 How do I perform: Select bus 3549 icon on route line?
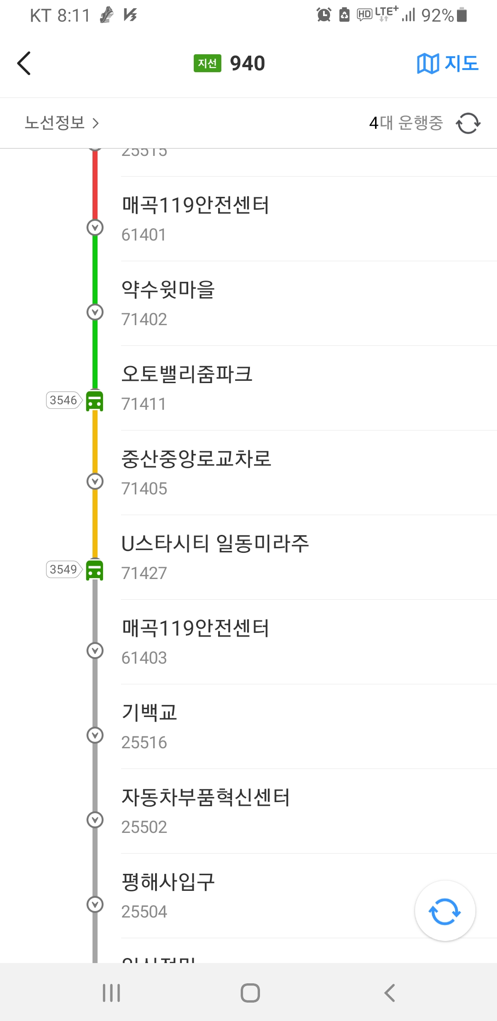point(95,569)
